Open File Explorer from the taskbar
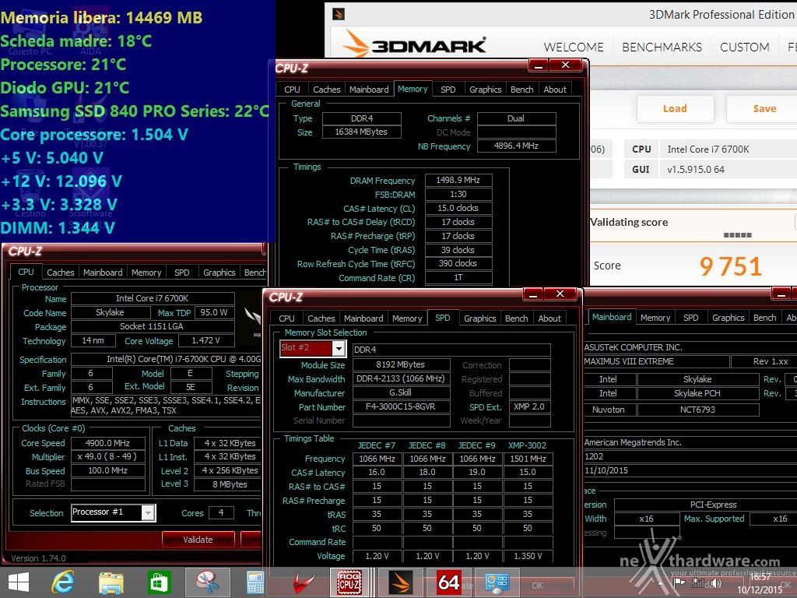The width and height of the screenshot is (797, 598). 111,582
